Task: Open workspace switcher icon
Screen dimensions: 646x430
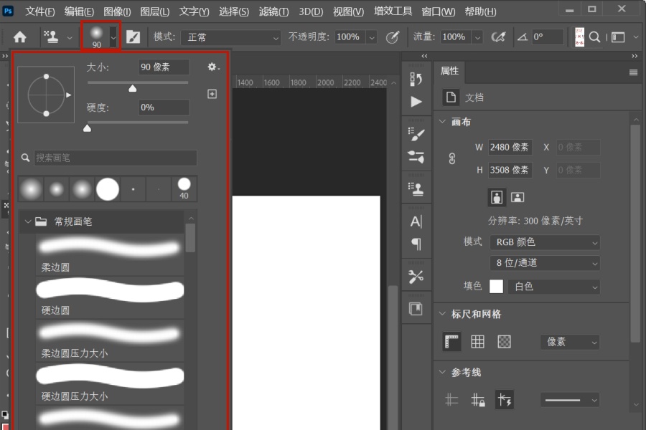Action: coord(618,37)
